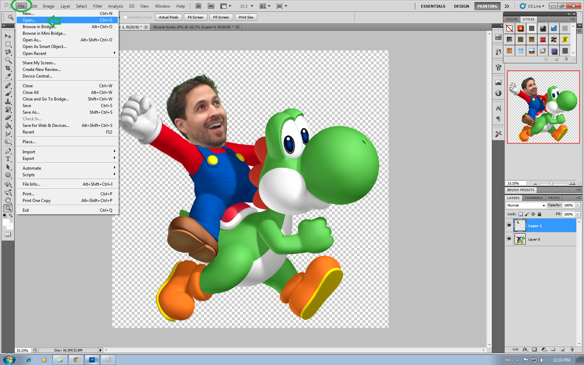The height and width of the screenshot is (365, 584).
Task: Apply the red-yellow glow style swatch
Action: [520, 29]
